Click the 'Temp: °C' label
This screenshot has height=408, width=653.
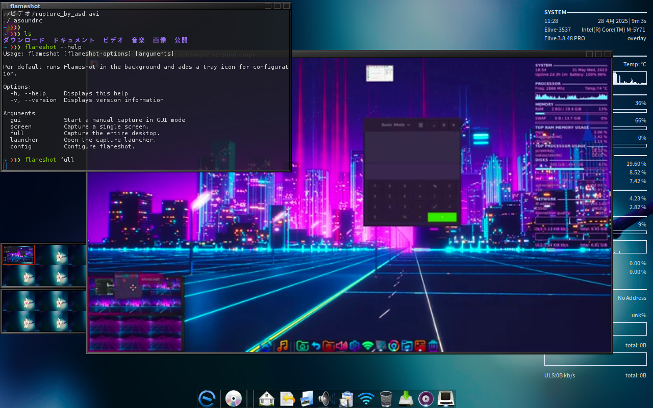click(x=635, y=64)
